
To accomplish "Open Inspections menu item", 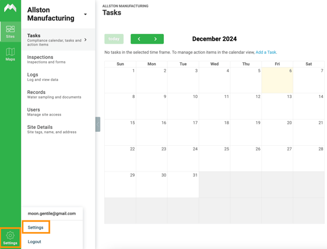I will click(58, 59).
